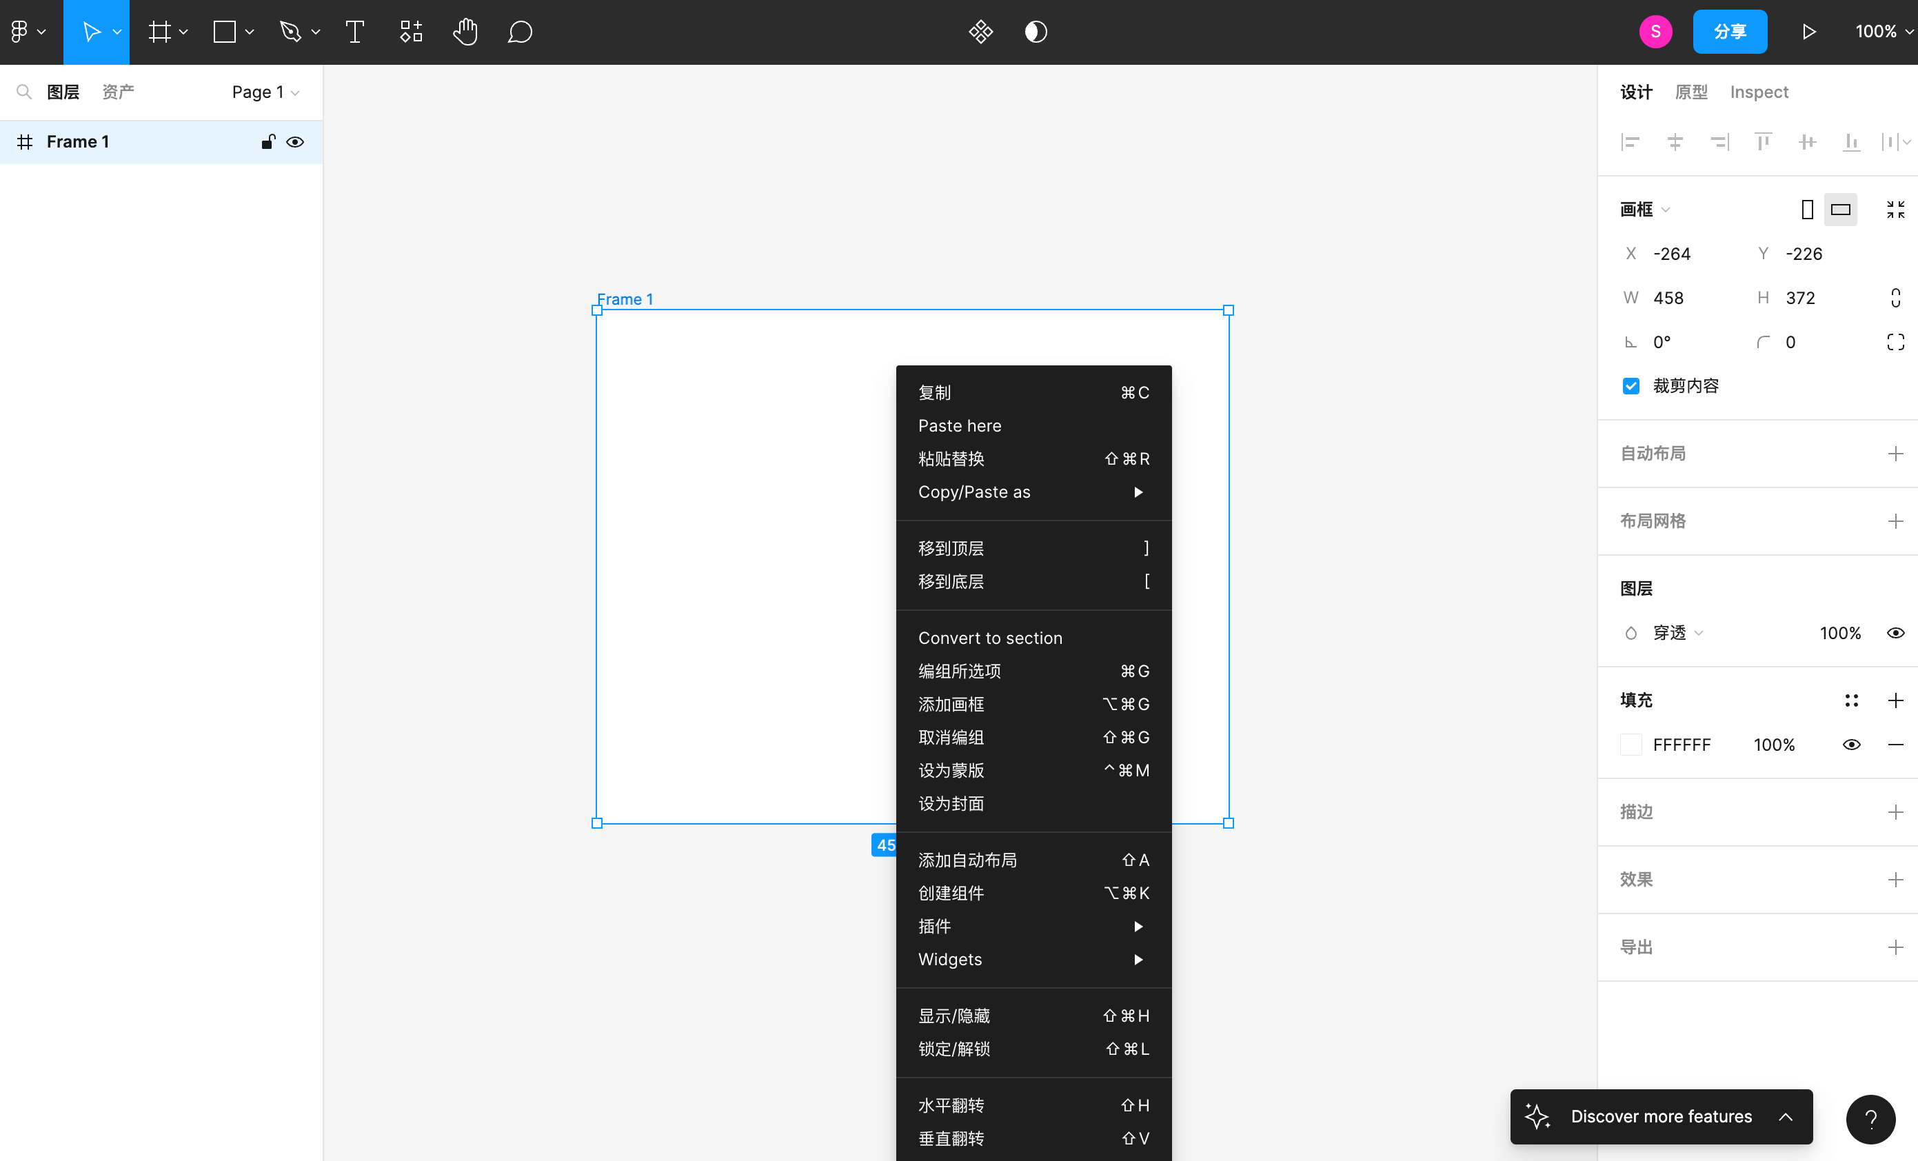Add 自动布局 with plus button
Viewport: 1918px width, 1161px height.
coord(1895,454)
